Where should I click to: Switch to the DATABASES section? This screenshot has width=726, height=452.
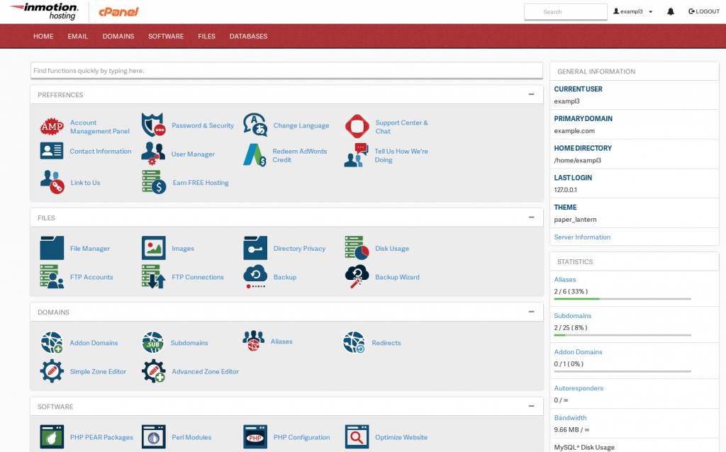(x=248, y=35)
